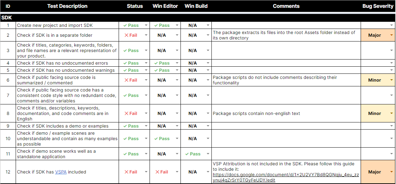
Task: Expand the empty Bug Severity dropdown for test 1
Action: 391,25
